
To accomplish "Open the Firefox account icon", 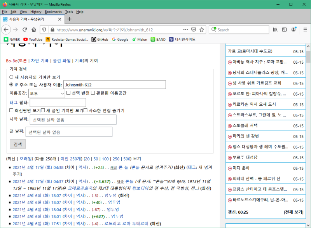I will [x=294, y=30].
